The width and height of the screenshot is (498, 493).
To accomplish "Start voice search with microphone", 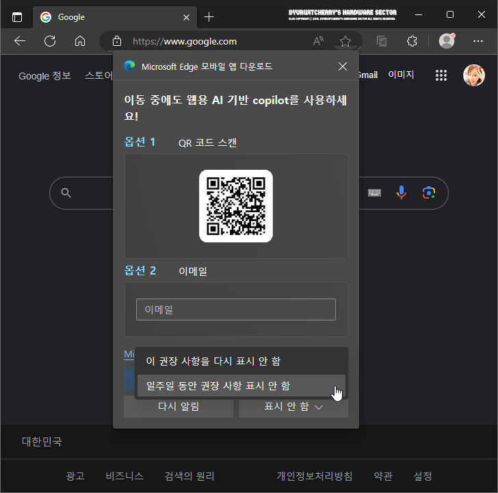I will (x=402, y=192).
